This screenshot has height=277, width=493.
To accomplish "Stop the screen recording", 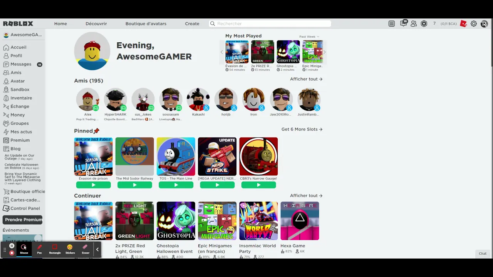I will coord(12,253).
